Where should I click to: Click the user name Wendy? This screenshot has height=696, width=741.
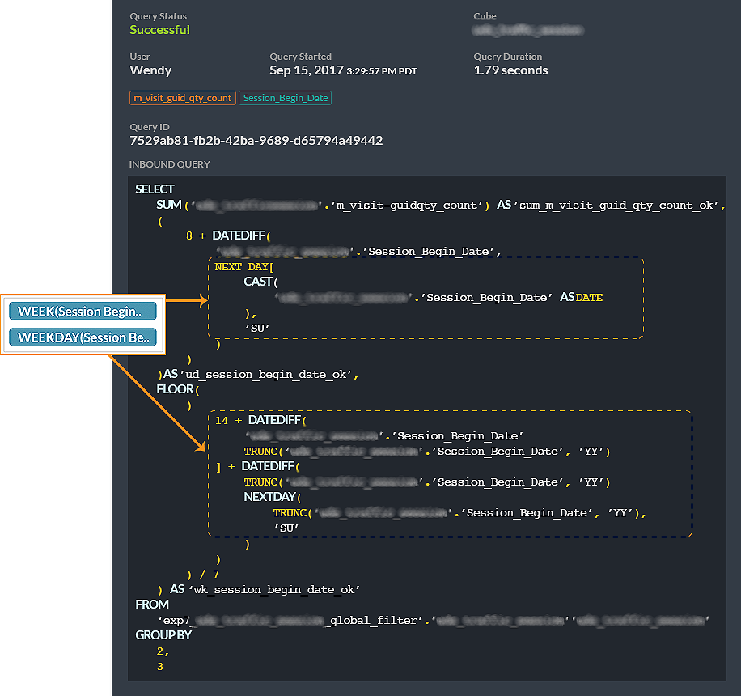coord(150,70)
